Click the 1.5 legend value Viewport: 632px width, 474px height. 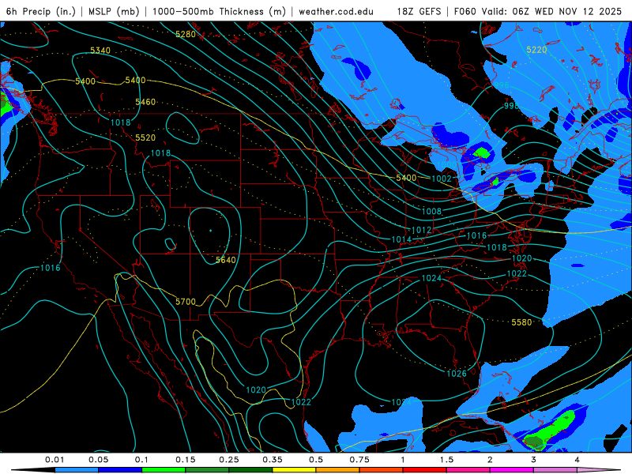coord(446,460)
